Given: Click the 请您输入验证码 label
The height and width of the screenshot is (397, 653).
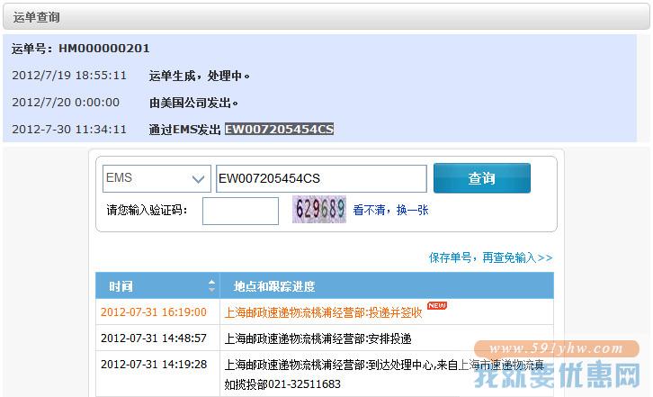Looking at the screenshot, I should pyautogui.click(x=147, y=210).
